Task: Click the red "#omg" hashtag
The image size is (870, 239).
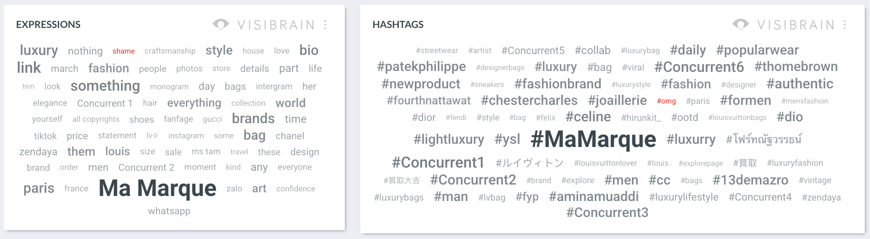Action: click(666, 101)
